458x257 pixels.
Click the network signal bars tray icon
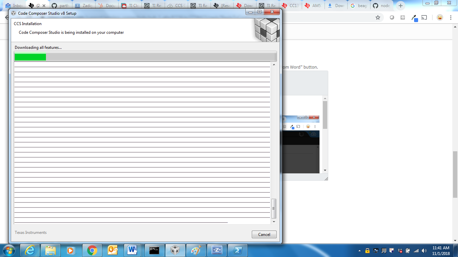416,251
